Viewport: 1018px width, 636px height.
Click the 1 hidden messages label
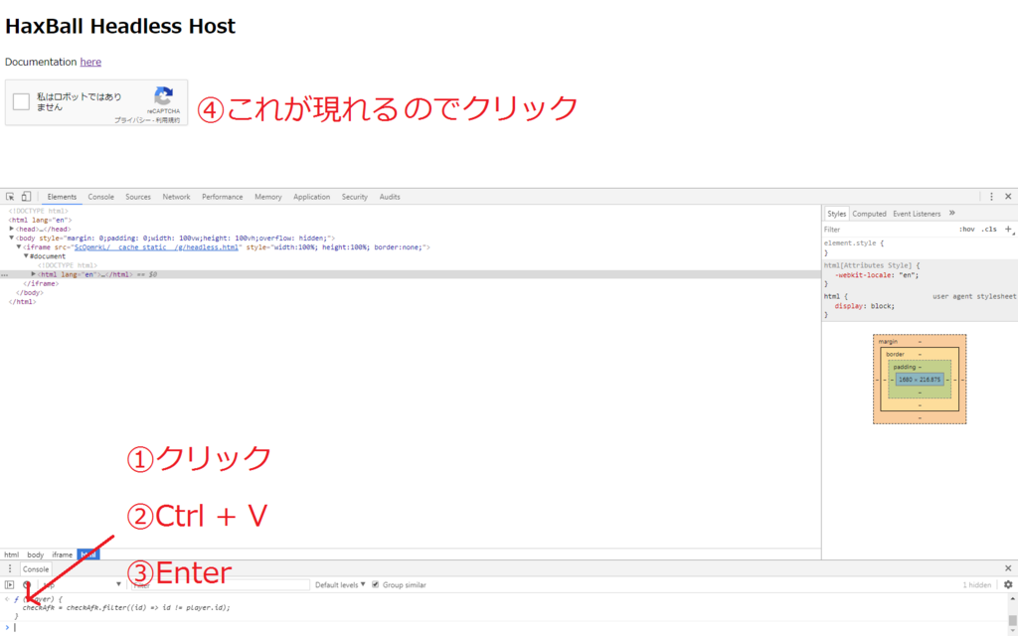976,584
